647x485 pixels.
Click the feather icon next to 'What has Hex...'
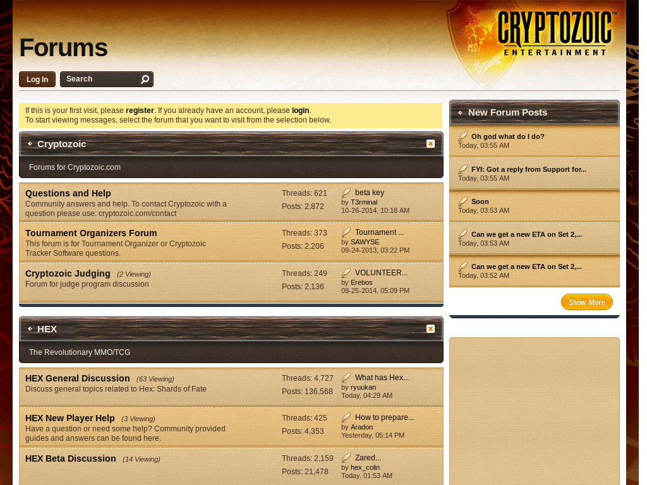(x=346, y=378)
